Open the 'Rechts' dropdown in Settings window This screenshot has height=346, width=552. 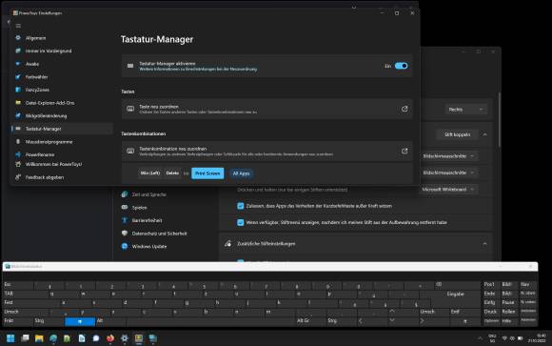point(465,110)
